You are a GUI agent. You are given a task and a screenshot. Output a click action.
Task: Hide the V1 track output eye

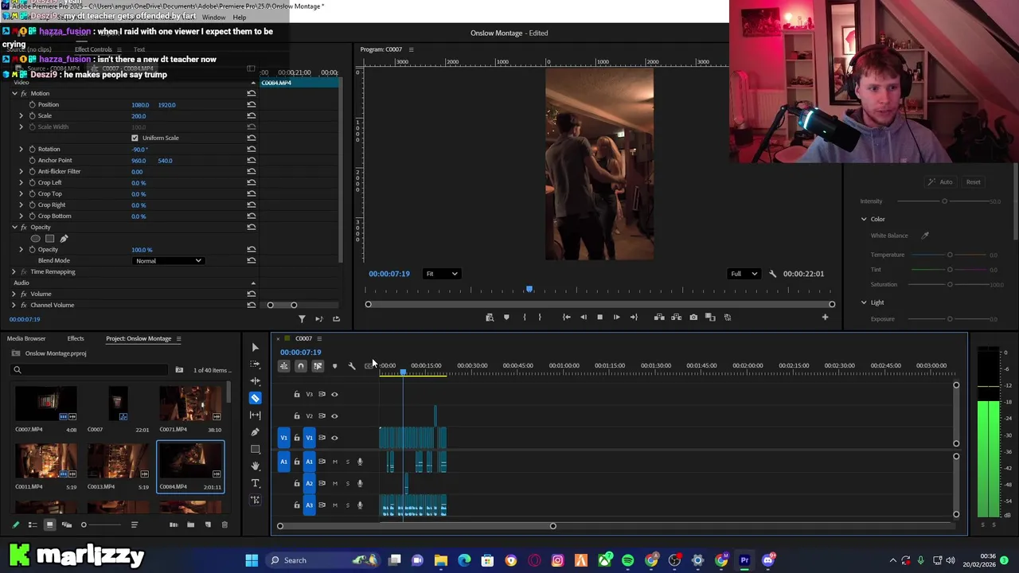pyautogui.click(x=334, y=438)
